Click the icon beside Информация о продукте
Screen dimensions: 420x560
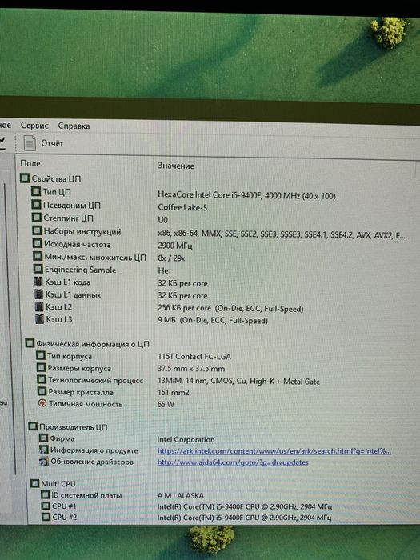[44, 450]
